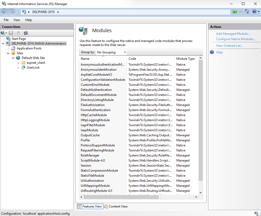The height and width of the screenshot is (216, 261).
Task: Sort by the Name column header
Action: tap(103, 59)
